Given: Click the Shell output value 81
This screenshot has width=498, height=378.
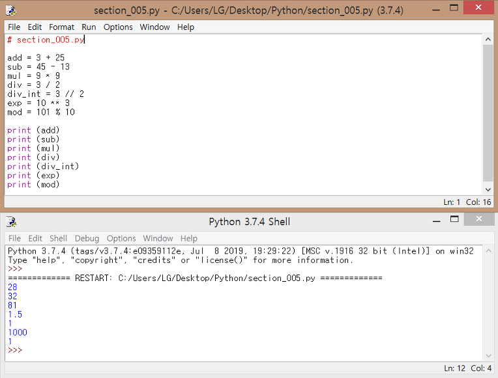Looking at the screenshot, I should 12,305.
